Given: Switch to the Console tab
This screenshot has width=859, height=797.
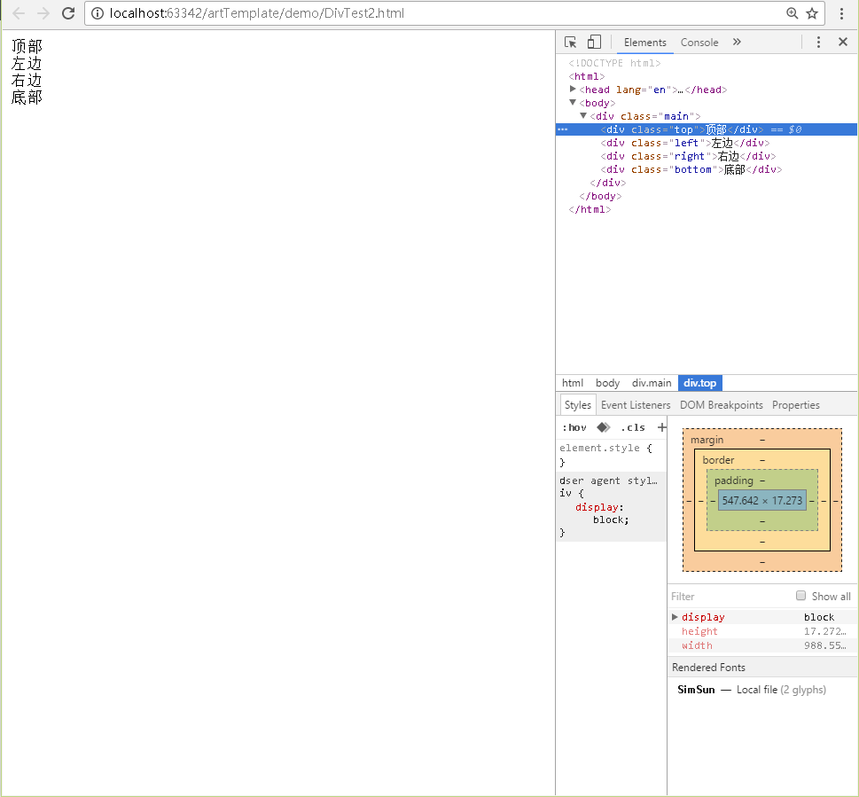Looking at the screenshot, I should click(699, 43).
